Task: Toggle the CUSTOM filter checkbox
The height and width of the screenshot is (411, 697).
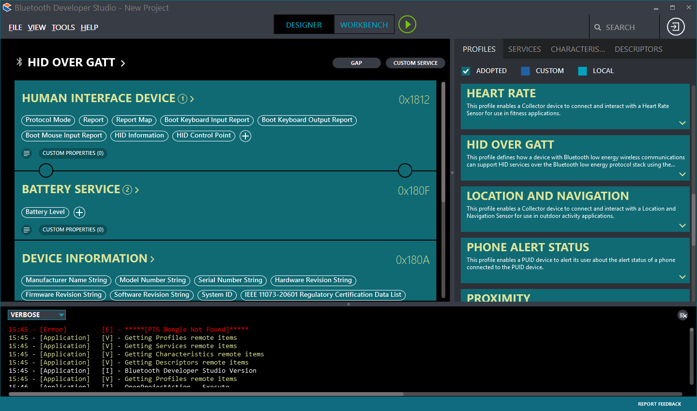Action: [x=525, y=71]
